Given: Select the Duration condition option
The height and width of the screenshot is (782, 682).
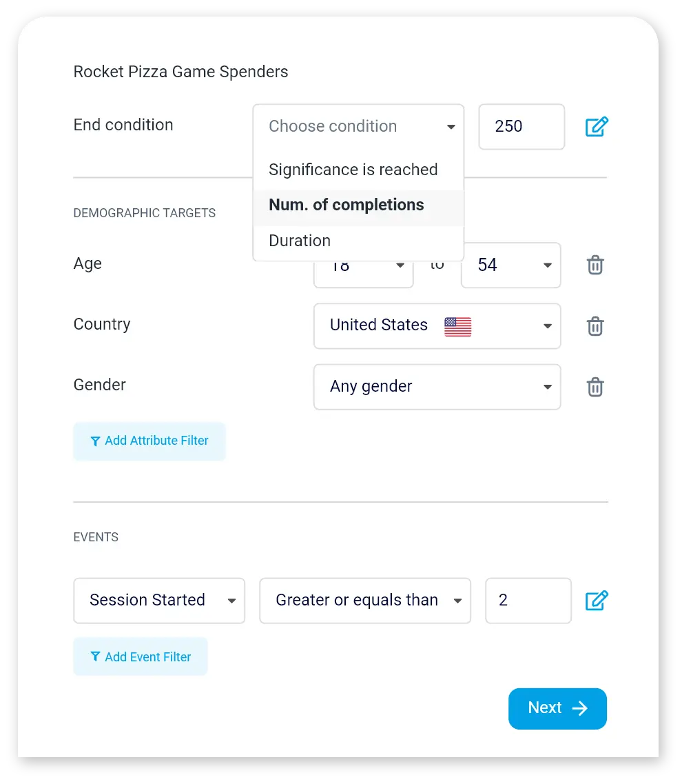Looking at the screenshot, I should [300, 241].
